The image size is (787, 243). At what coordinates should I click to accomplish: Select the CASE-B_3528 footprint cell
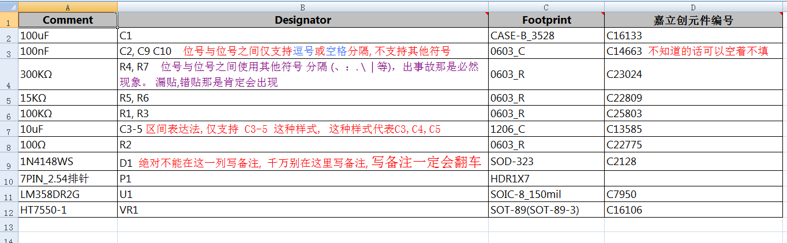pos(546,36)
